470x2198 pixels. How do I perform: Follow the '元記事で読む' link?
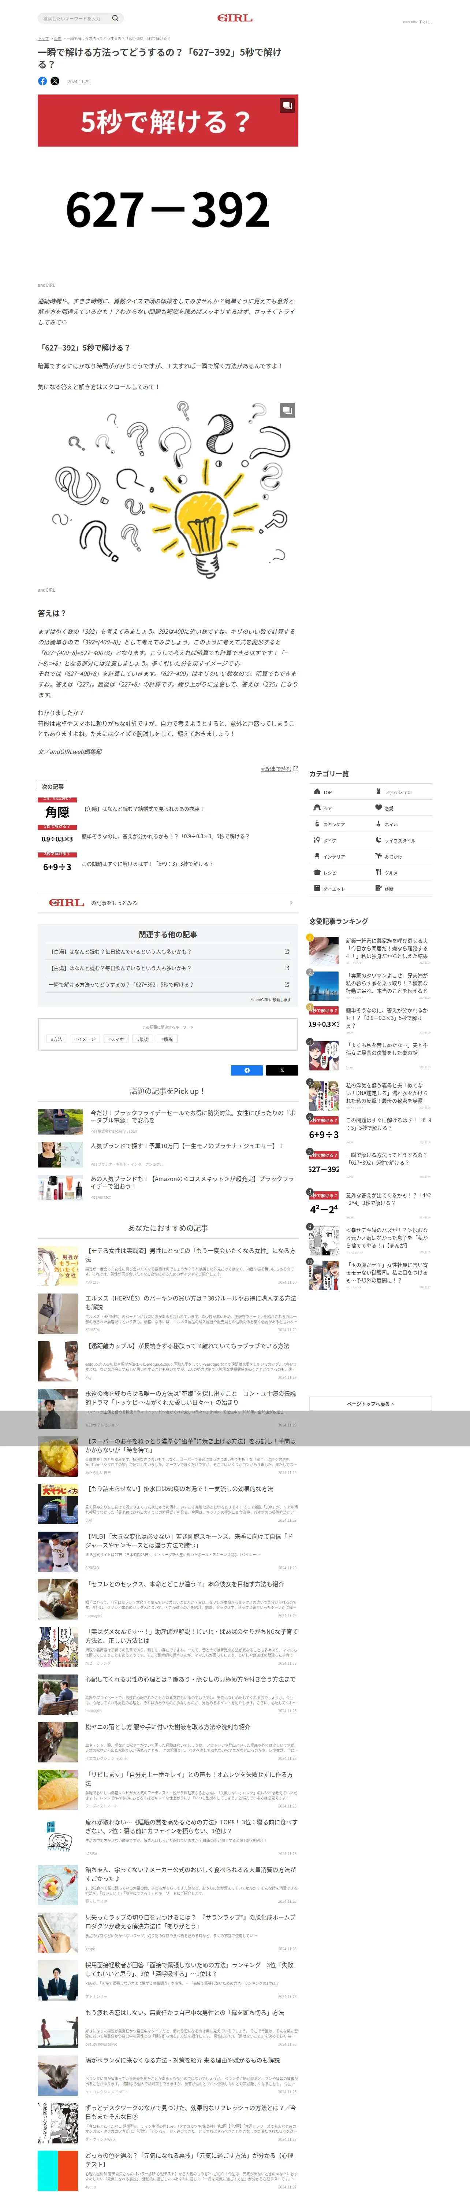coord(276,769)
